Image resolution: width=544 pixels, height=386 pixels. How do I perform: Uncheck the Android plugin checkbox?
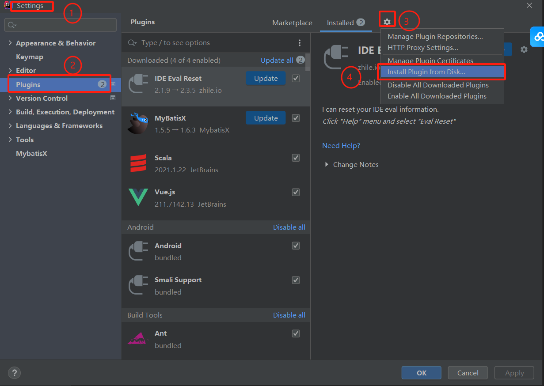(x=296, y=246)
